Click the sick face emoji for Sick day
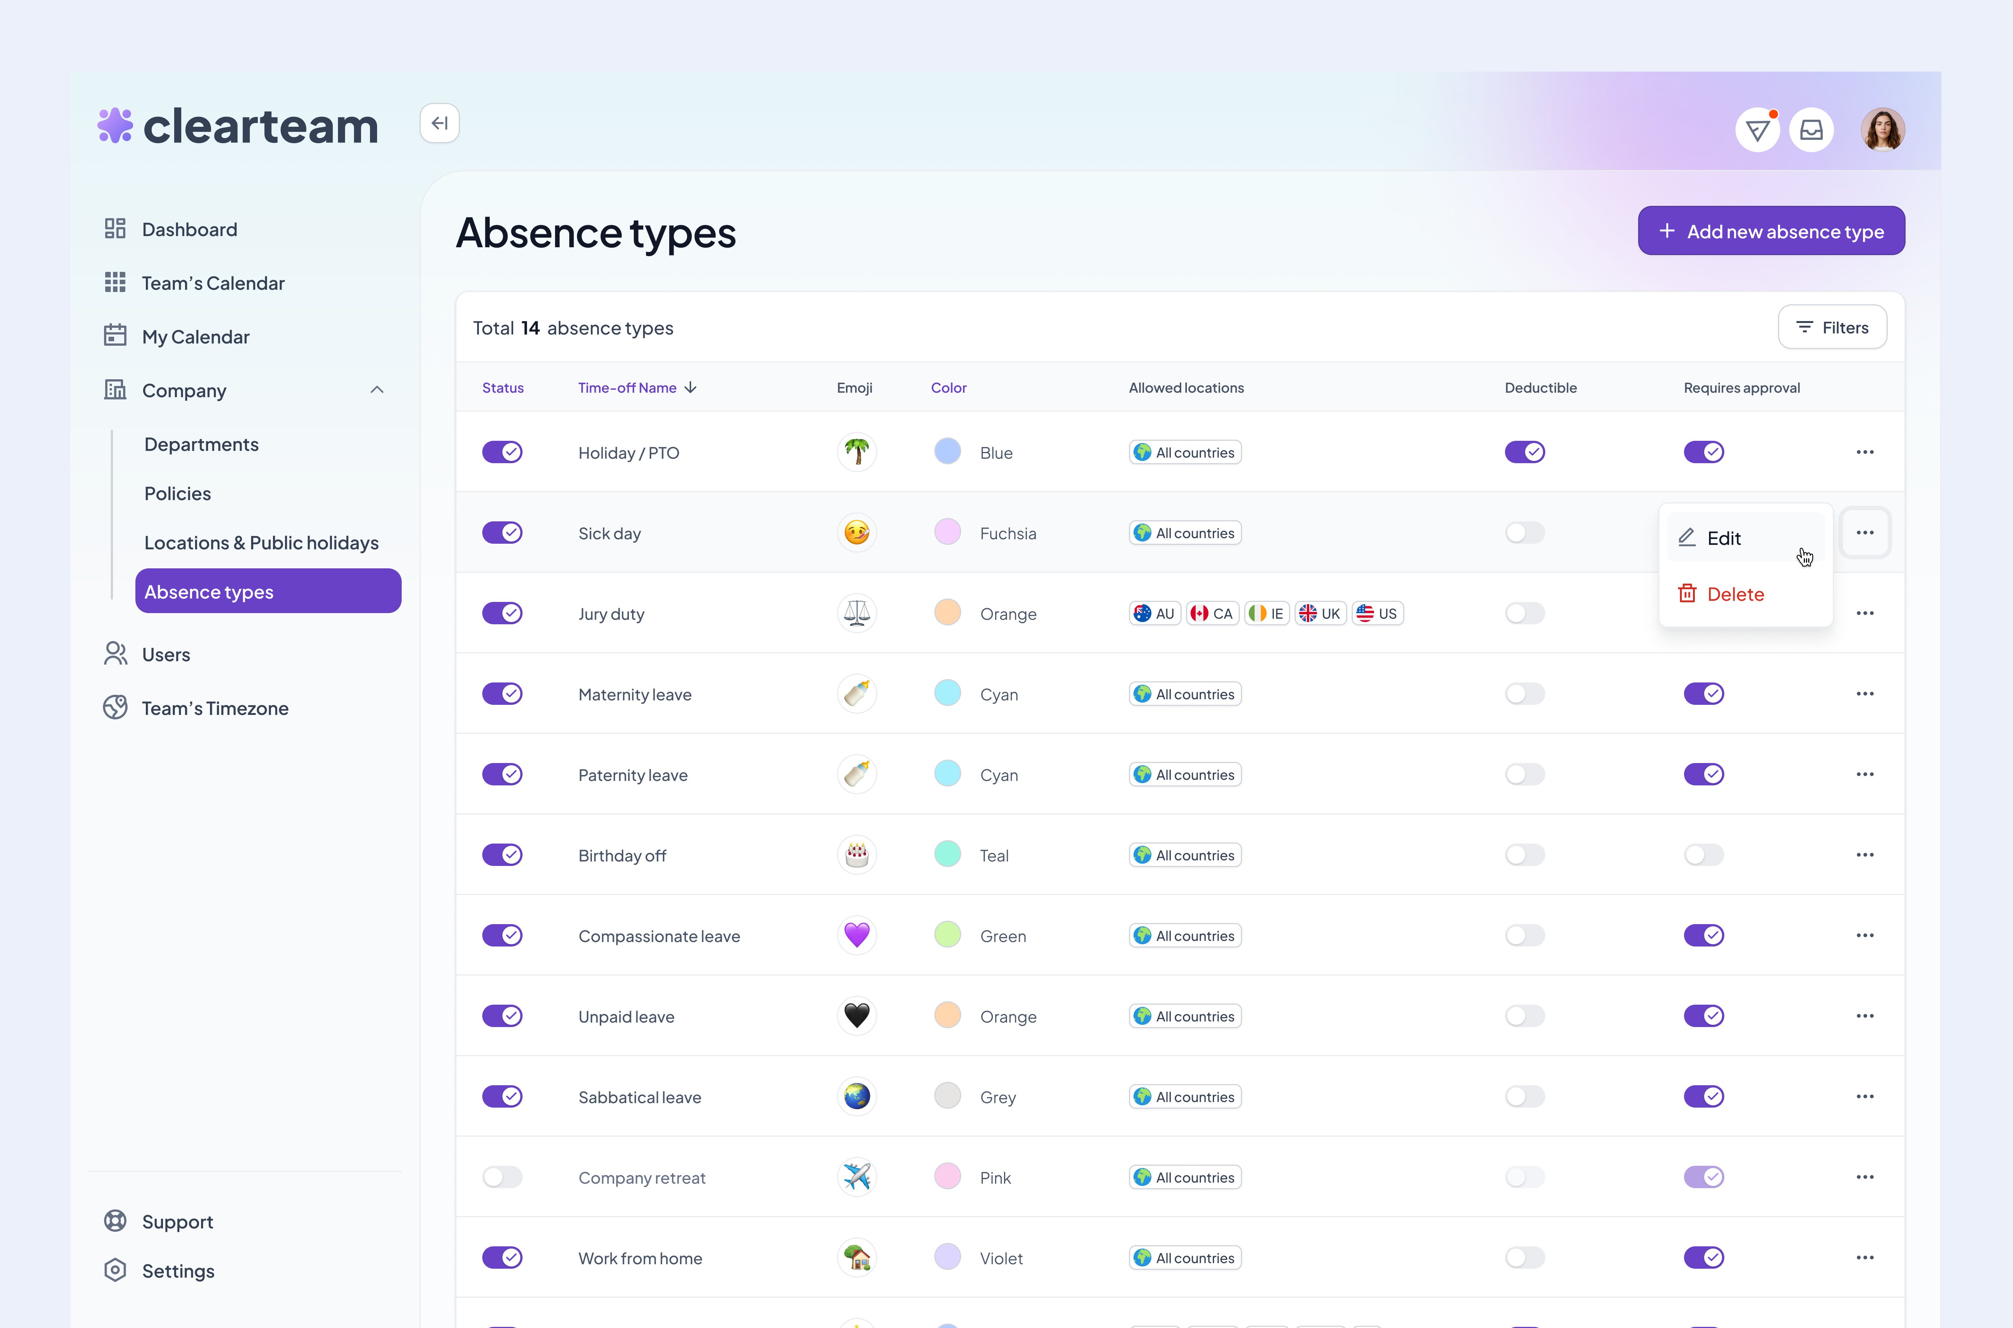The width and height of the screenshot is (2013, 1328). coord(857,532)
